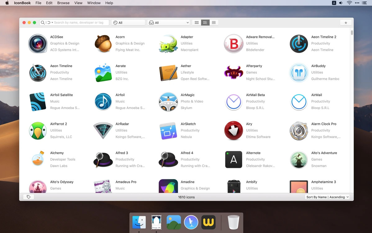Click the Adapter green axolotl icon
The height and width of the screenshot is (233, 372).
pos(168,43)
